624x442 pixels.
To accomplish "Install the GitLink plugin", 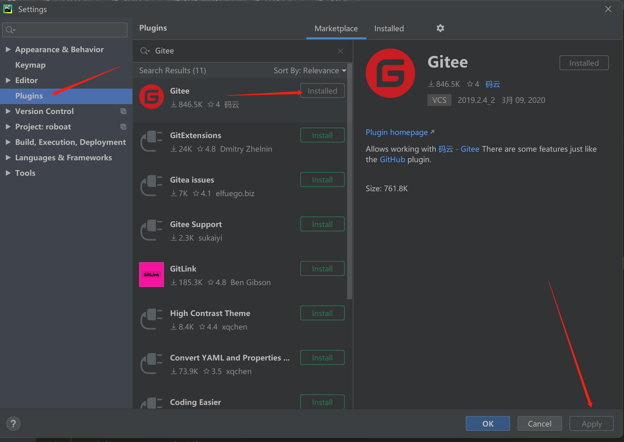I will (x=322, y=269).
